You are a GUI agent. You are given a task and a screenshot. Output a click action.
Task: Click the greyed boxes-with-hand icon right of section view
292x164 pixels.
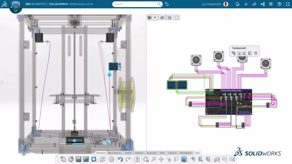[x=224, y=159]
